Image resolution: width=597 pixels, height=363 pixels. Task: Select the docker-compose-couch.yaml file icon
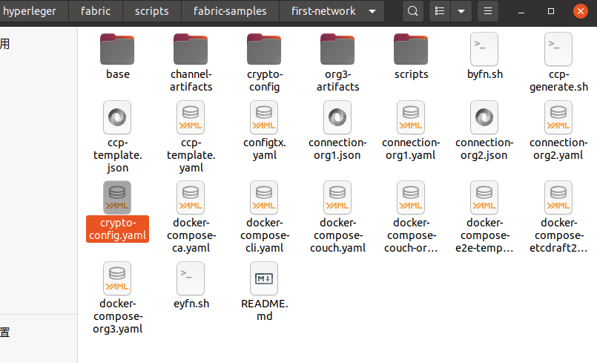pos(337,197)
